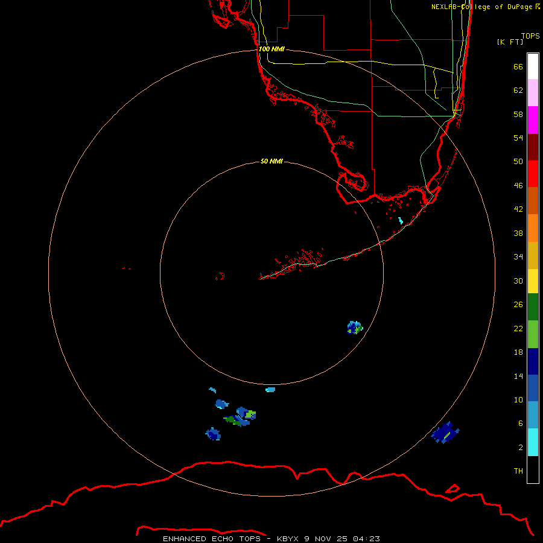This screenshot has height=543, width=543.
Task: Click the medium blue legend swatch
Action: [533, 388]
